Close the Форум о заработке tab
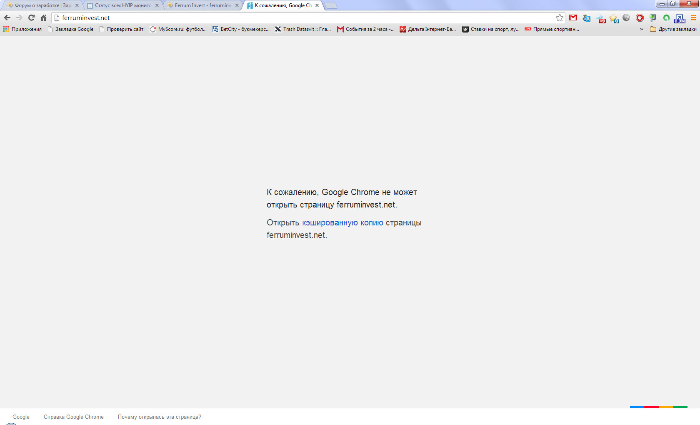 coord(77,5)
